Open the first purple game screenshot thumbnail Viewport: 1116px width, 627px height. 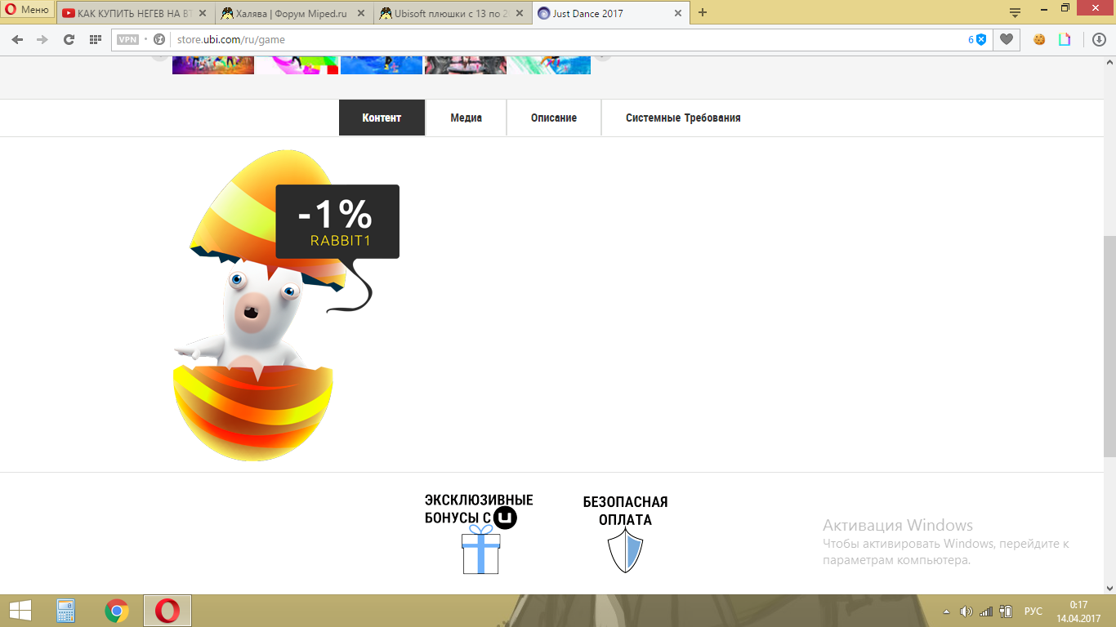pyautogui.click(x=213, y=65)
